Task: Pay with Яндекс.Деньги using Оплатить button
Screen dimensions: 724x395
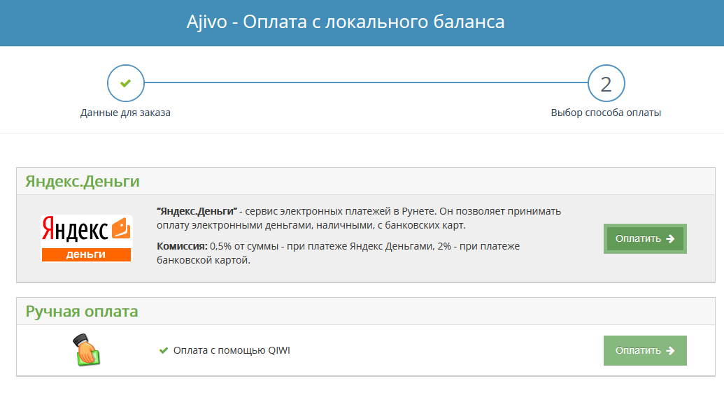Action: coord(645,238)
